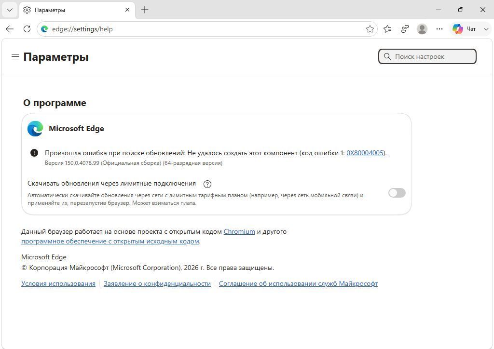Open a new tab with plus button
Screen dimensions: 494x349
coord(145,10)
